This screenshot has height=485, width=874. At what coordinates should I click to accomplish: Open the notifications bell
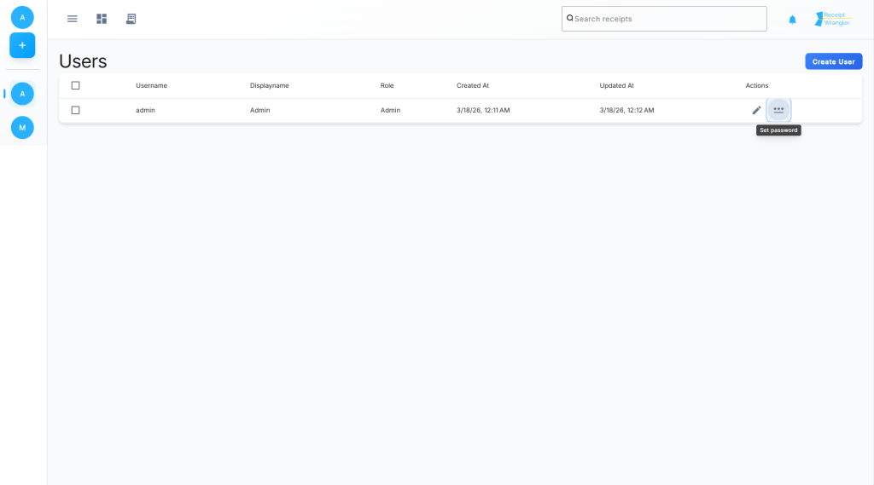coord(792,20)
